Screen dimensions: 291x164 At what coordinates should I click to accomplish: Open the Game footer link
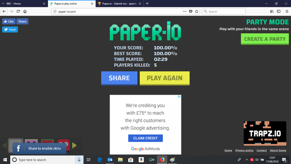pyautogui.click(x=228, y=150)
